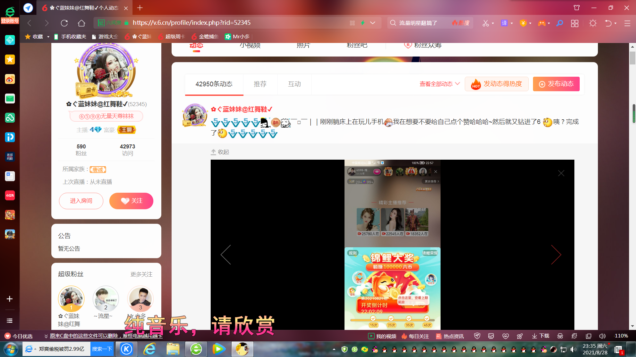Open the sidebar list menu icon
The height and width of the screenshot is (357, 636).
point(10,321)
